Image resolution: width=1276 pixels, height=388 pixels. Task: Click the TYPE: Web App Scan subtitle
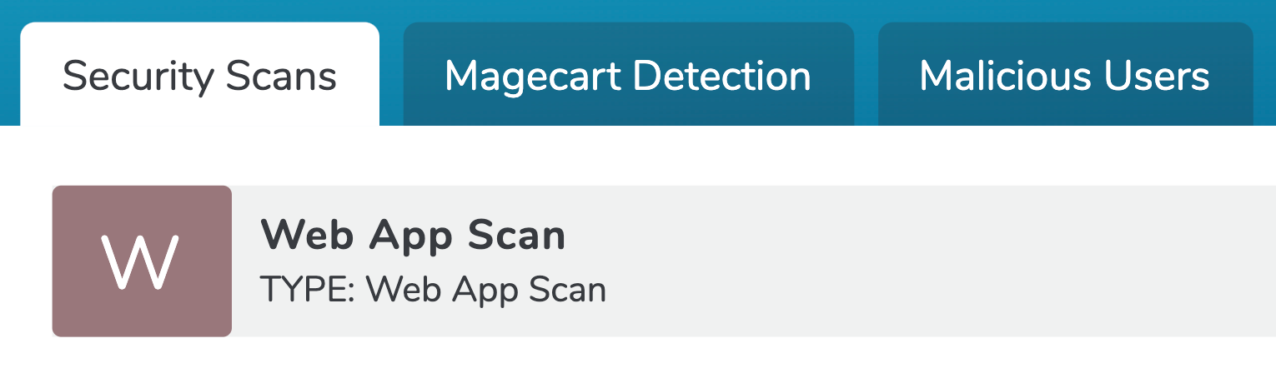(434, 291)
